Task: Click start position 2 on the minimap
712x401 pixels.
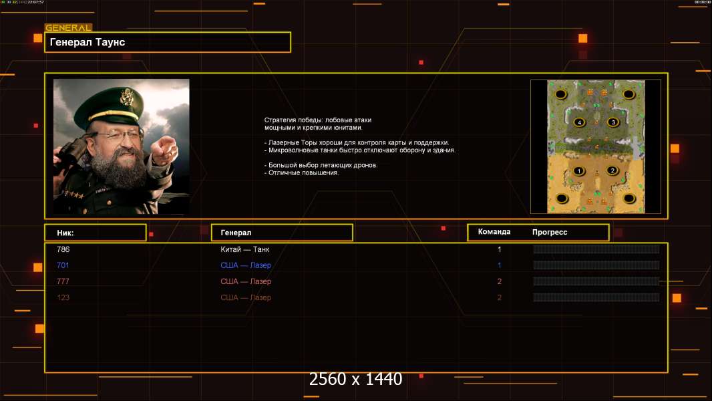Action: (612, 170)
